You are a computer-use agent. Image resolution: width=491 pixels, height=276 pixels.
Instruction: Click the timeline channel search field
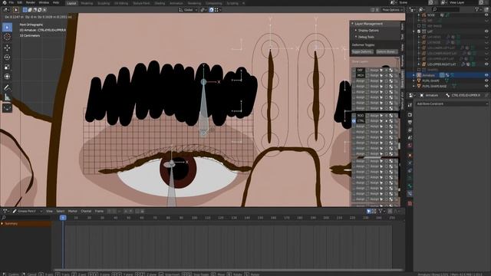(26, 218)
